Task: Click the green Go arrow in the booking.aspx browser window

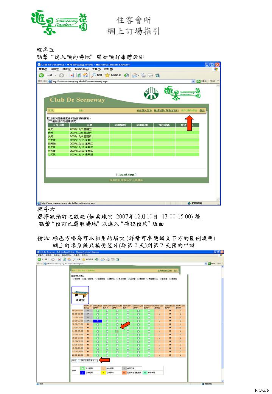Action: (x=209, y=263)
